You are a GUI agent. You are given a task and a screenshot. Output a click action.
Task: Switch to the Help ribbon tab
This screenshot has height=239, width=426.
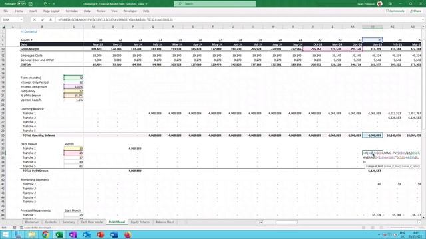146,11
